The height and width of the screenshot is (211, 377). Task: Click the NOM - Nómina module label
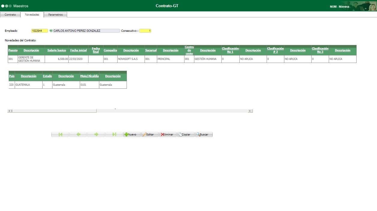pos(340,7)
